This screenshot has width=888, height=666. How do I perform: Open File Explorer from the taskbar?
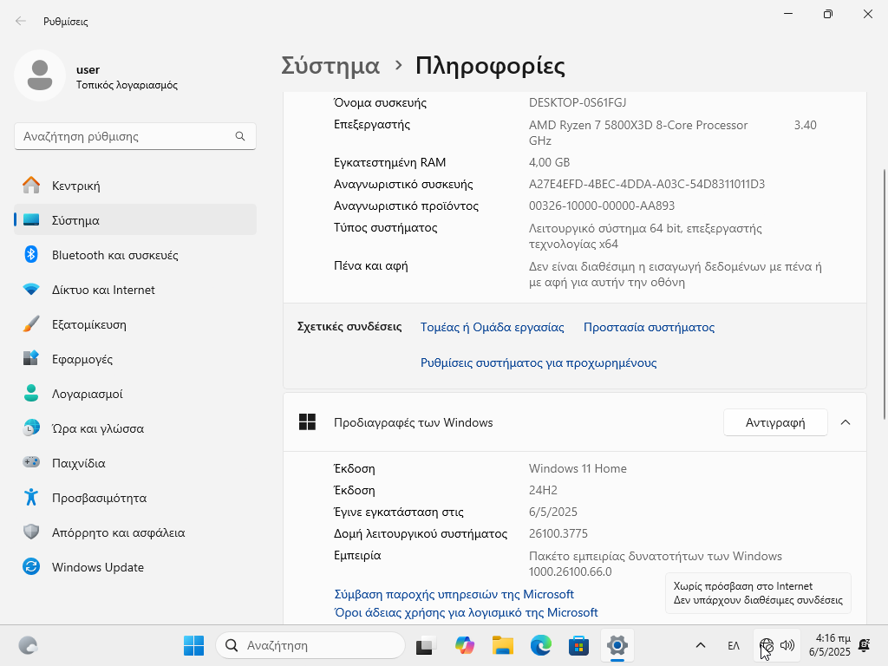tap(502, 645)
